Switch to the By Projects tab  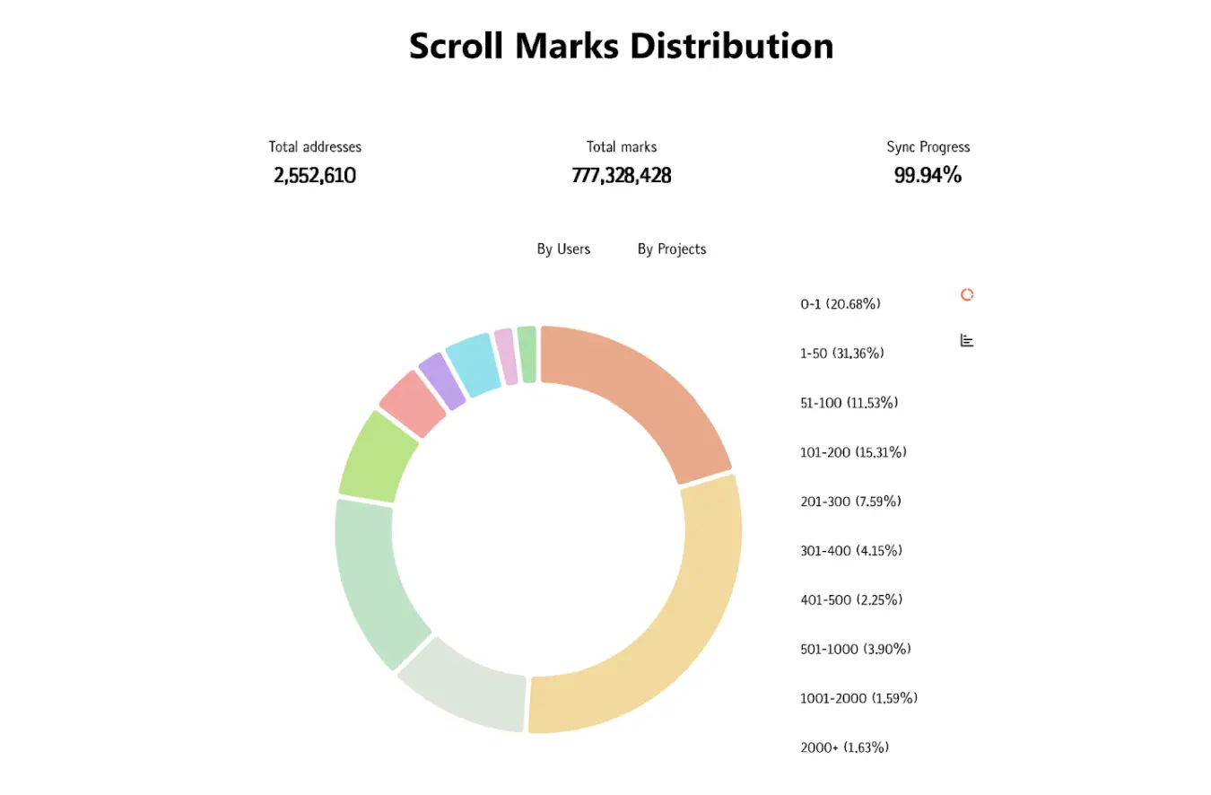click(x=671, y=249)
